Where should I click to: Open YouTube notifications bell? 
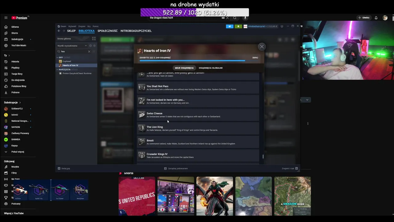[x=376, y=18]
